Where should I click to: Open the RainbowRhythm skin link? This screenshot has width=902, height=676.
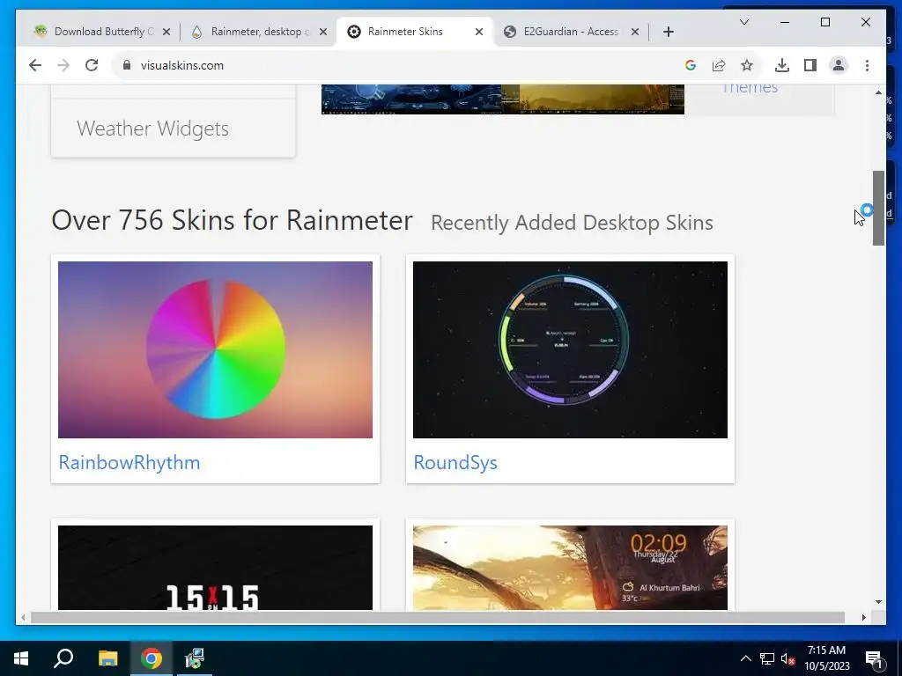tap(129, 462)
